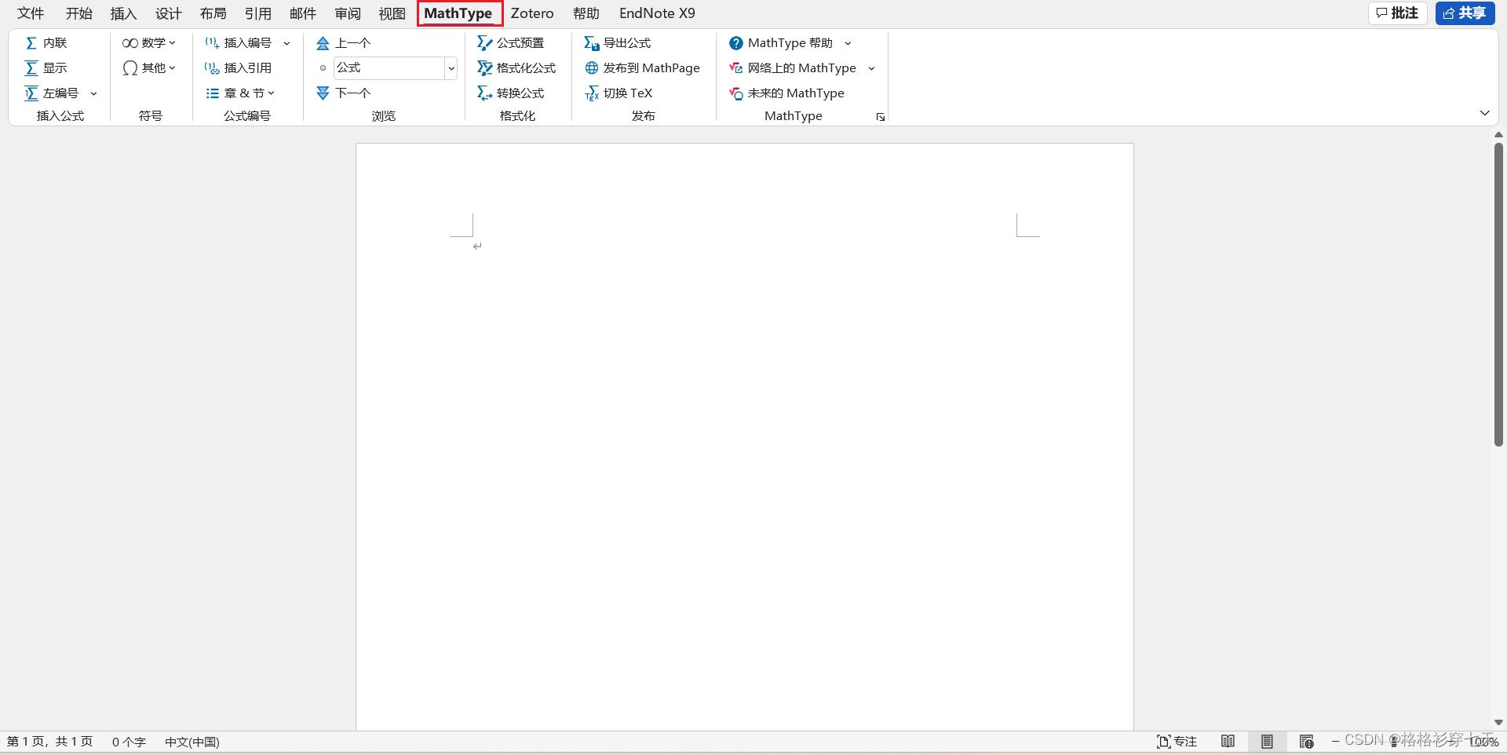Screen dimensions: 1507x755
Task: Enable 专注 focus mode
Action: [1177, 742]
